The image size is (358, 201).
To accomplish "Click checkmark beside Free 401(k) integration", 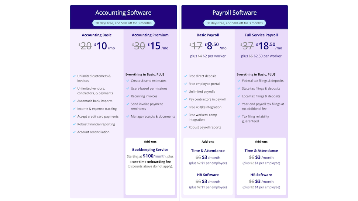I will coord(186,107).
